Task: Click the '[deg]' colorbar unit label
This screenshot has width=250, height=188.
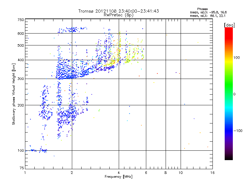Action: coord(229,25)
